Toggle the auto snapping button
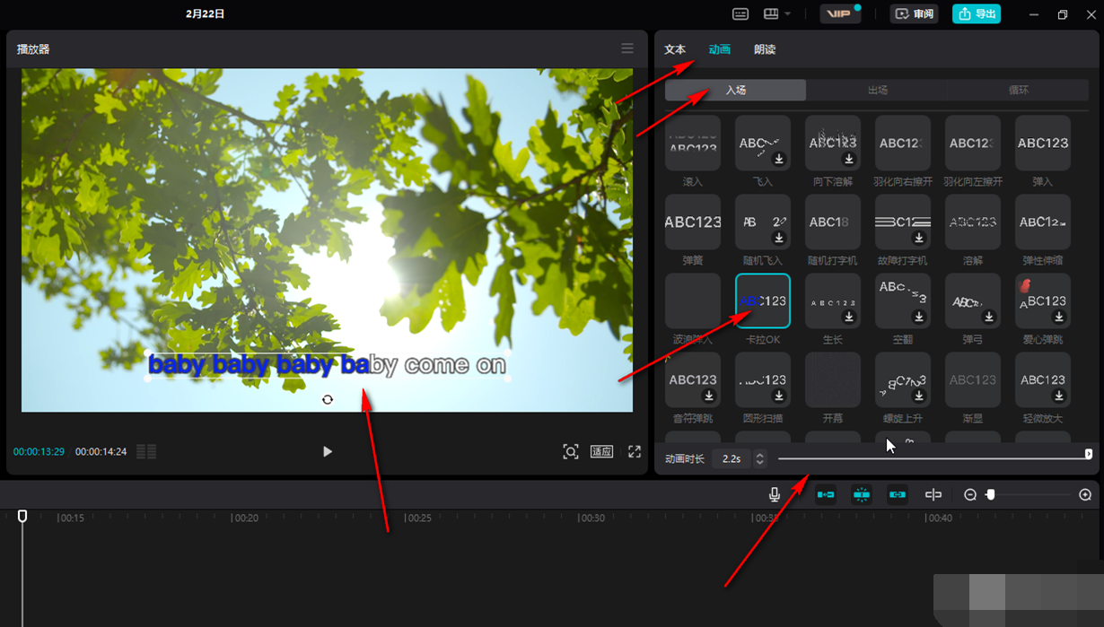 (862, 494)
